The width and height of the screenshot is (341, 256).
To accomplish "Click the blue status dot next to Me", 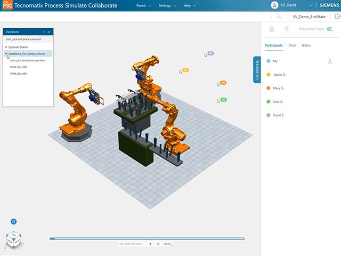I will pyautogui.click(x=269, y=61).
